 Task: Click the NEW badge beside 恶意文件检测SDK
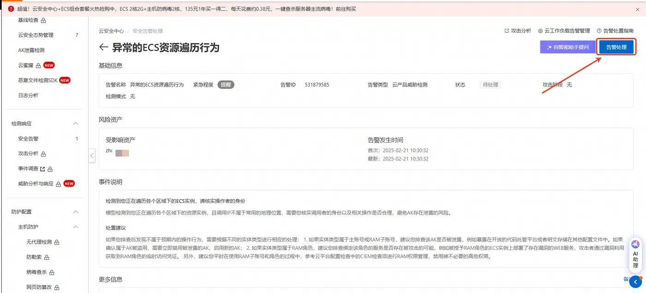65,80
